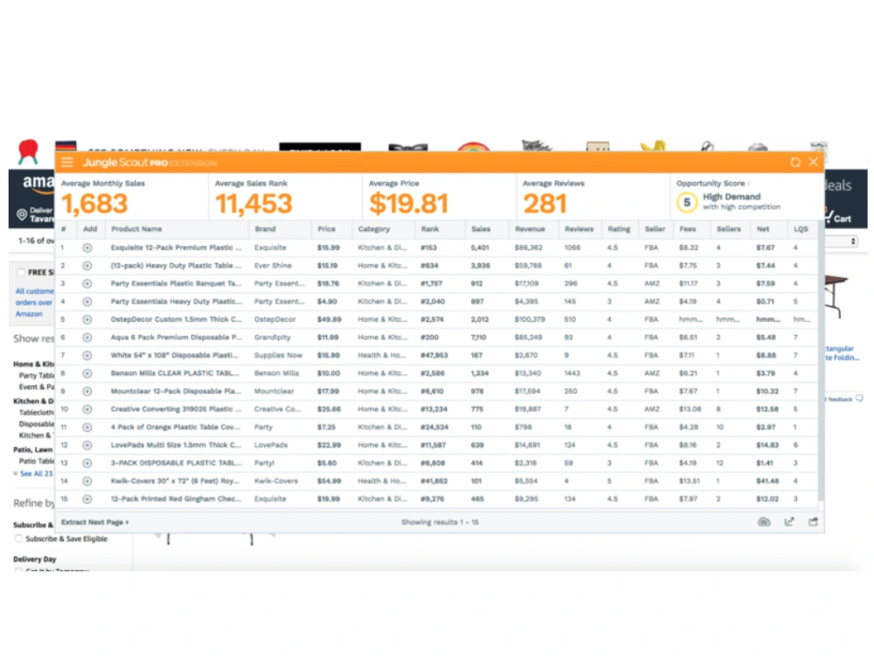This screenshot has width=874, height=656.
Task: Add OstepDecor Custom 1.5mm Thick product
Action: [x=87, y=319]
